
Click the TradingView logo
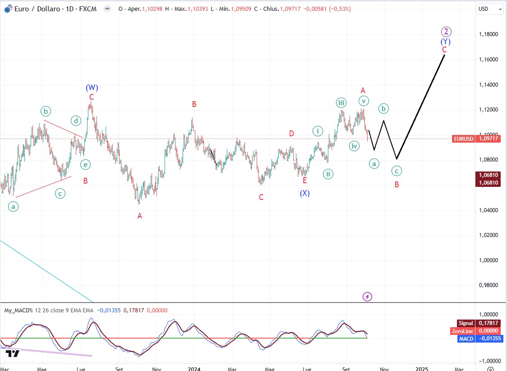coord(13,353)
